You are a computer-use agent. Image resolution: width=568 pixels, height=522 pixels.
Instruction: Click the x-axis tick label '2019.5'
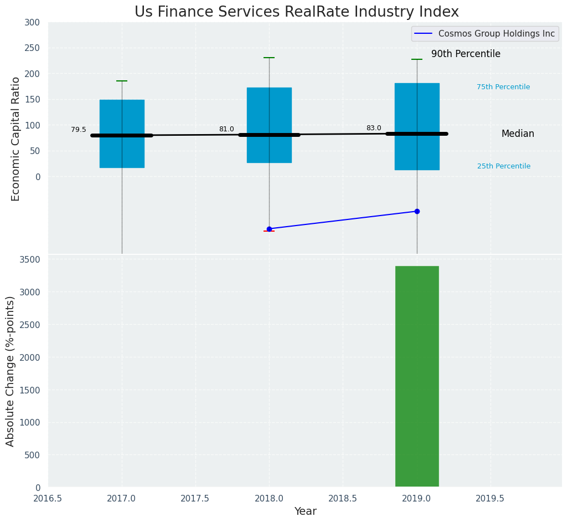click(491, 498)
